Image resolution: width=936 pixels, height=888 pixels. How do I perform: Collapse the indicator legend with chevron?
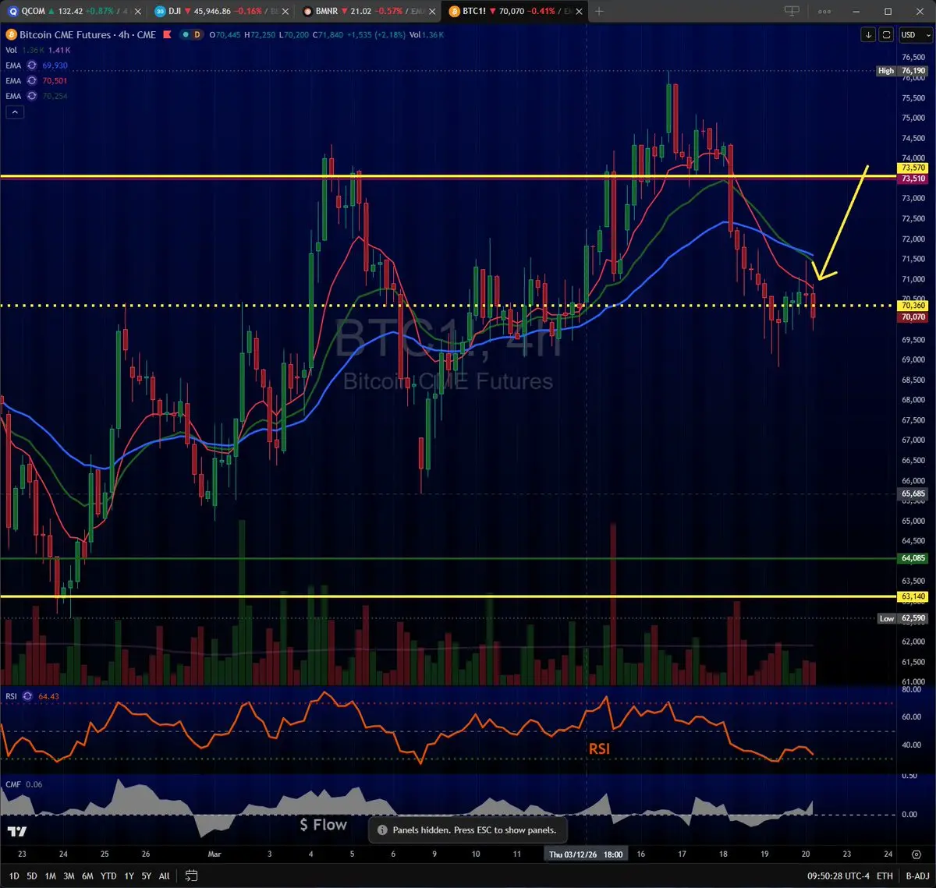[x=15, y=112]
